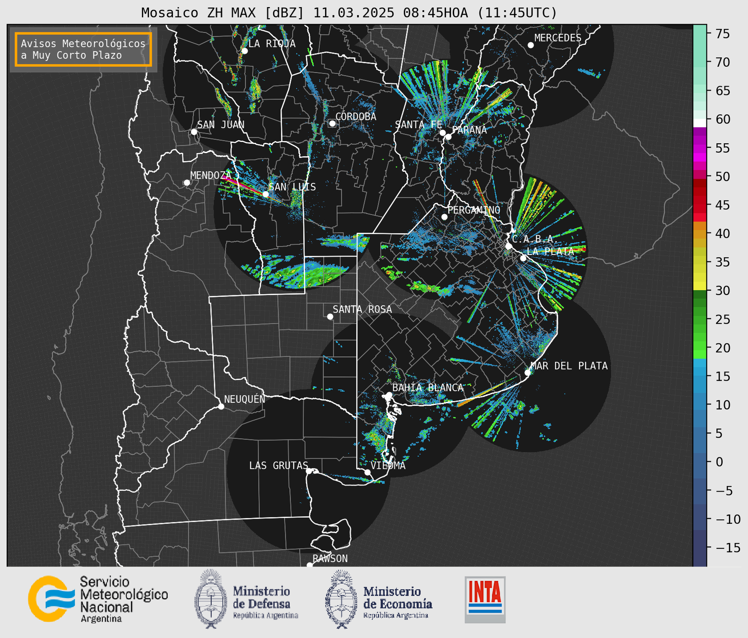Screen dimensions: 748x638
Task: Click the RAWSON city label
Action: tap(330, 559)
